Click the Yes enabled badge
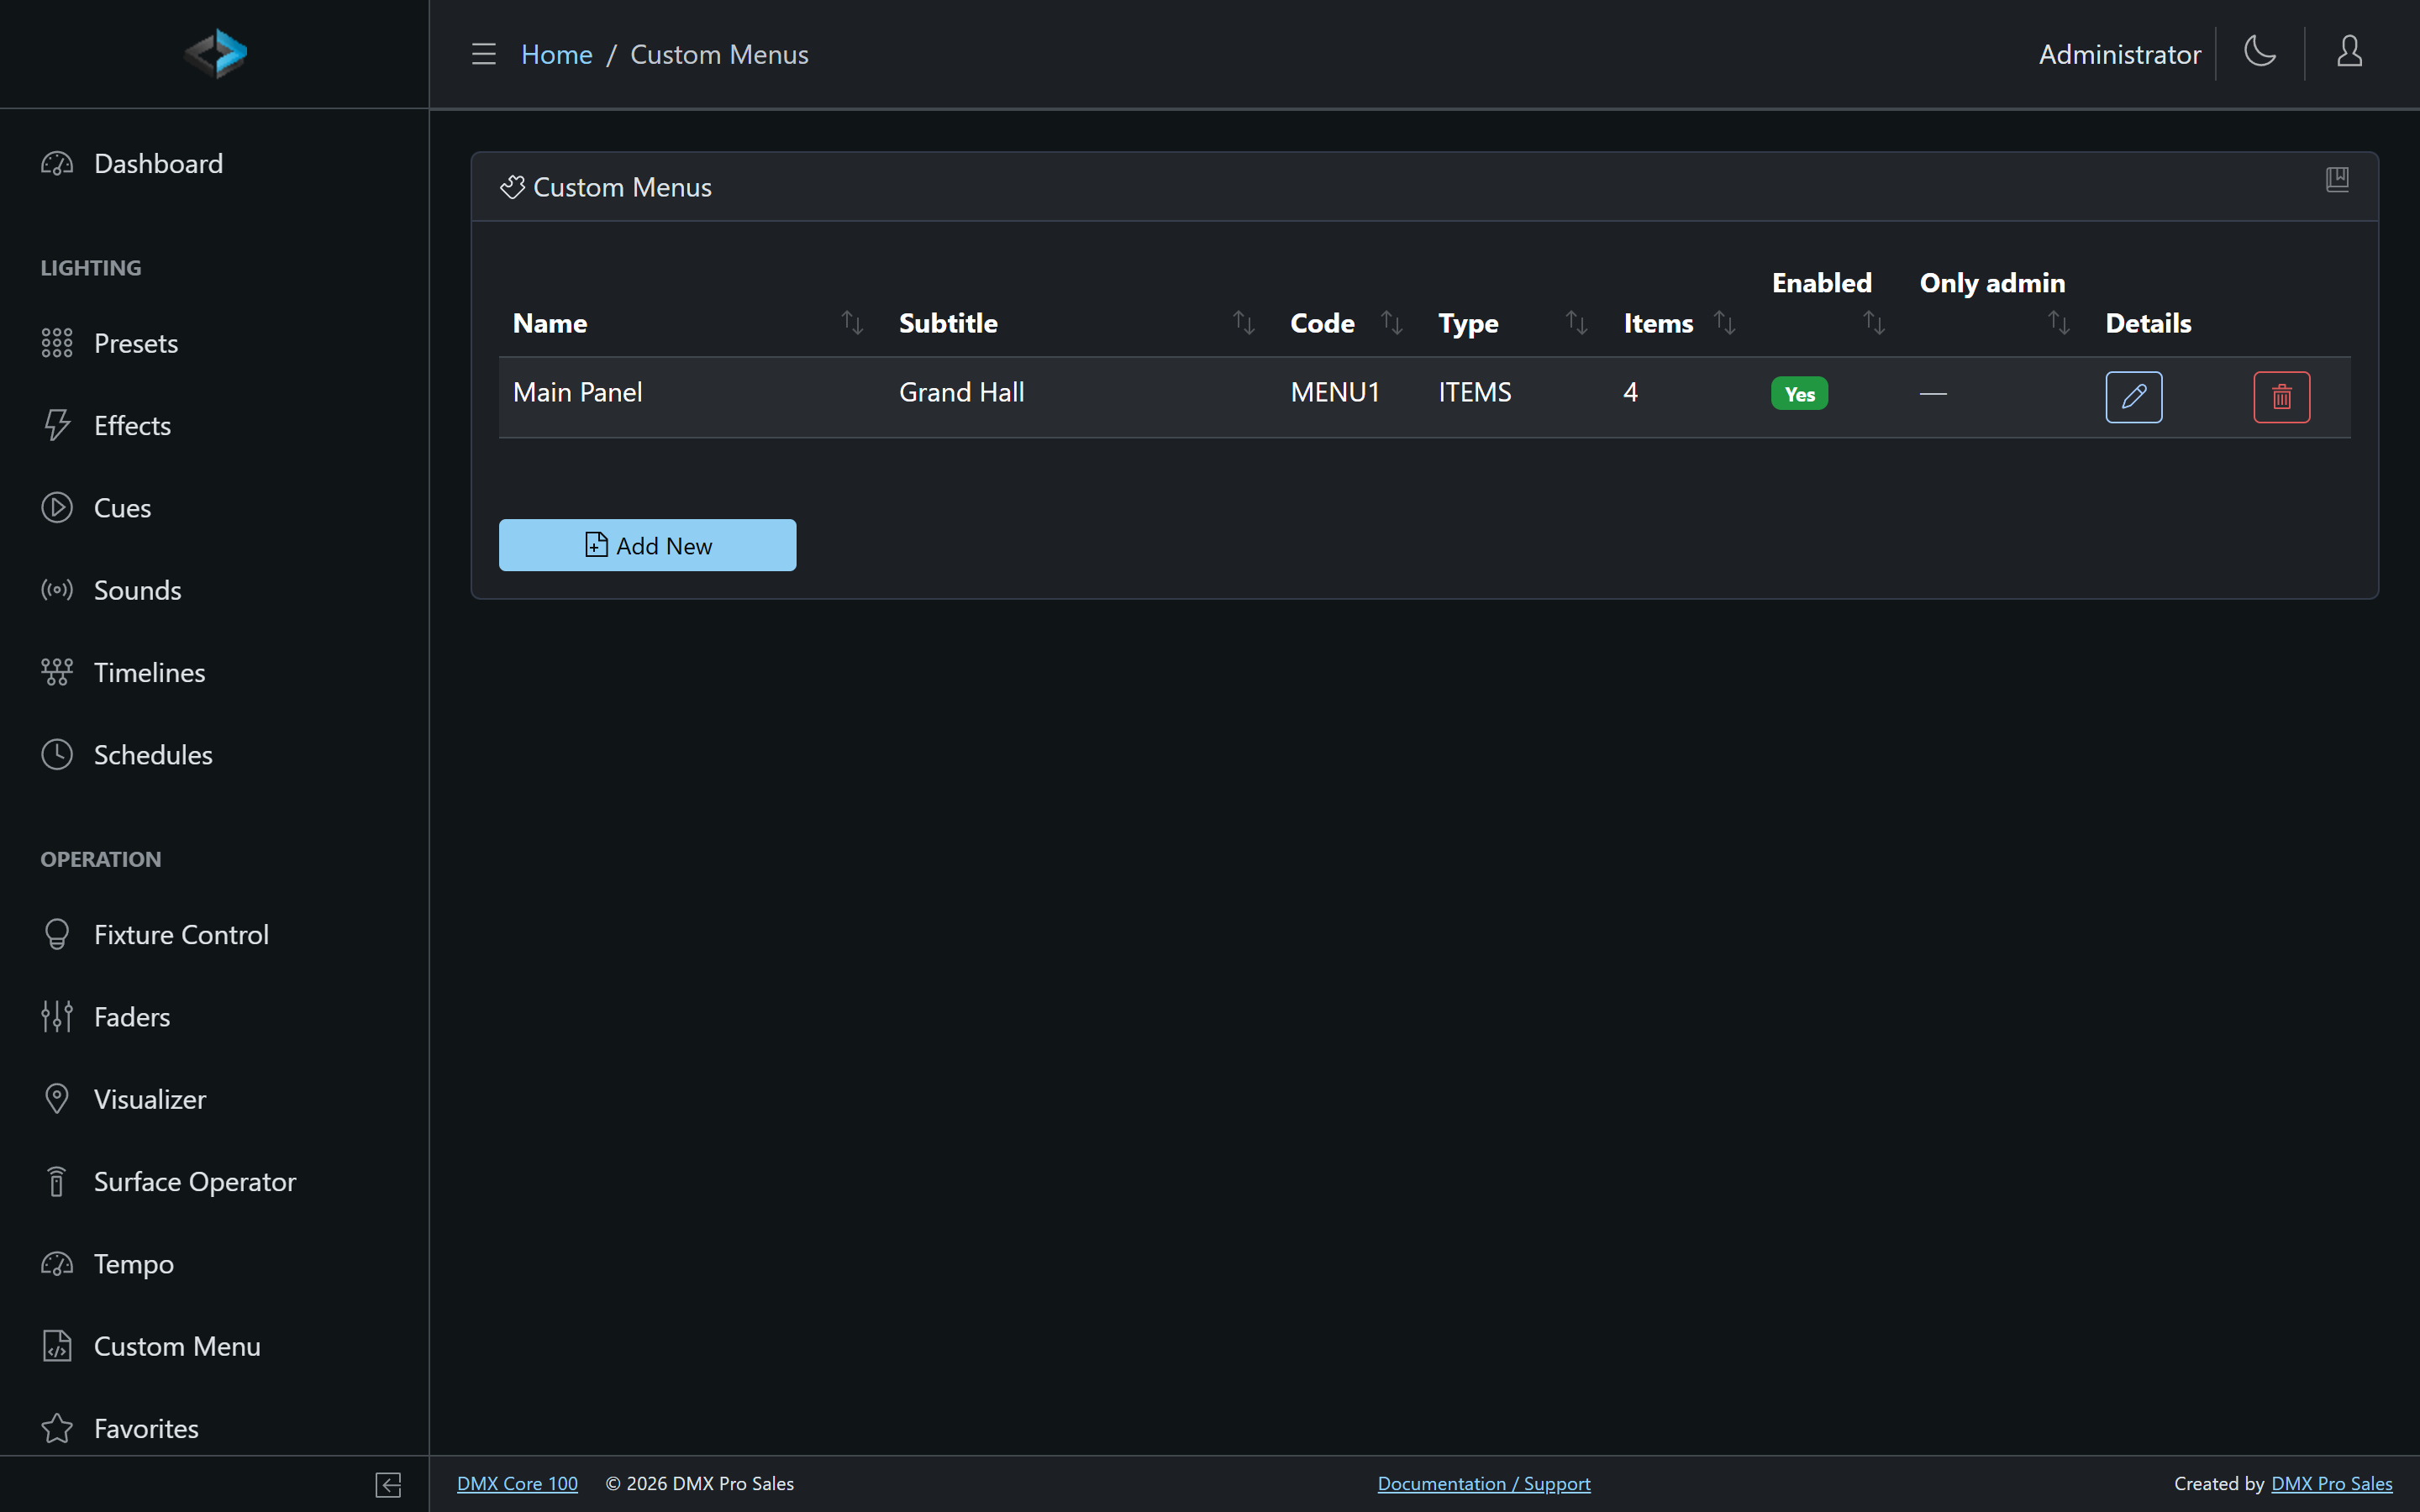 tap(1799, 393)
